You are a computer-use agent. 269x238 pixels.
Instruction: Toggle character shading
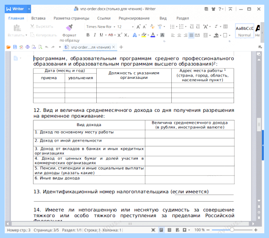[162, 35]
